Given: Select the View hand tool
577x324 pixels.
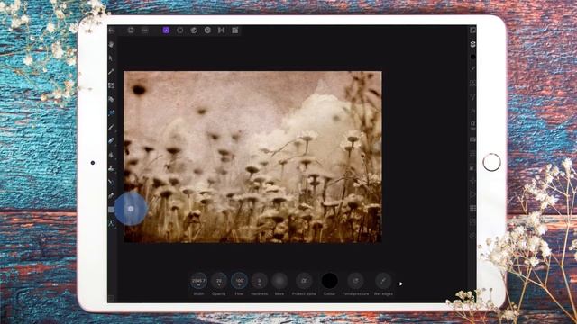Looking at the screenshot, I should click(111, 44).
